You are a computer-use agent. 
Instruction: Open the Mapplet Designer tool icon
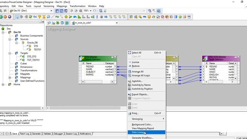(62, 23)
